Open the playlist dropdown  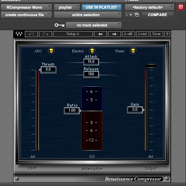click(67, 7)
